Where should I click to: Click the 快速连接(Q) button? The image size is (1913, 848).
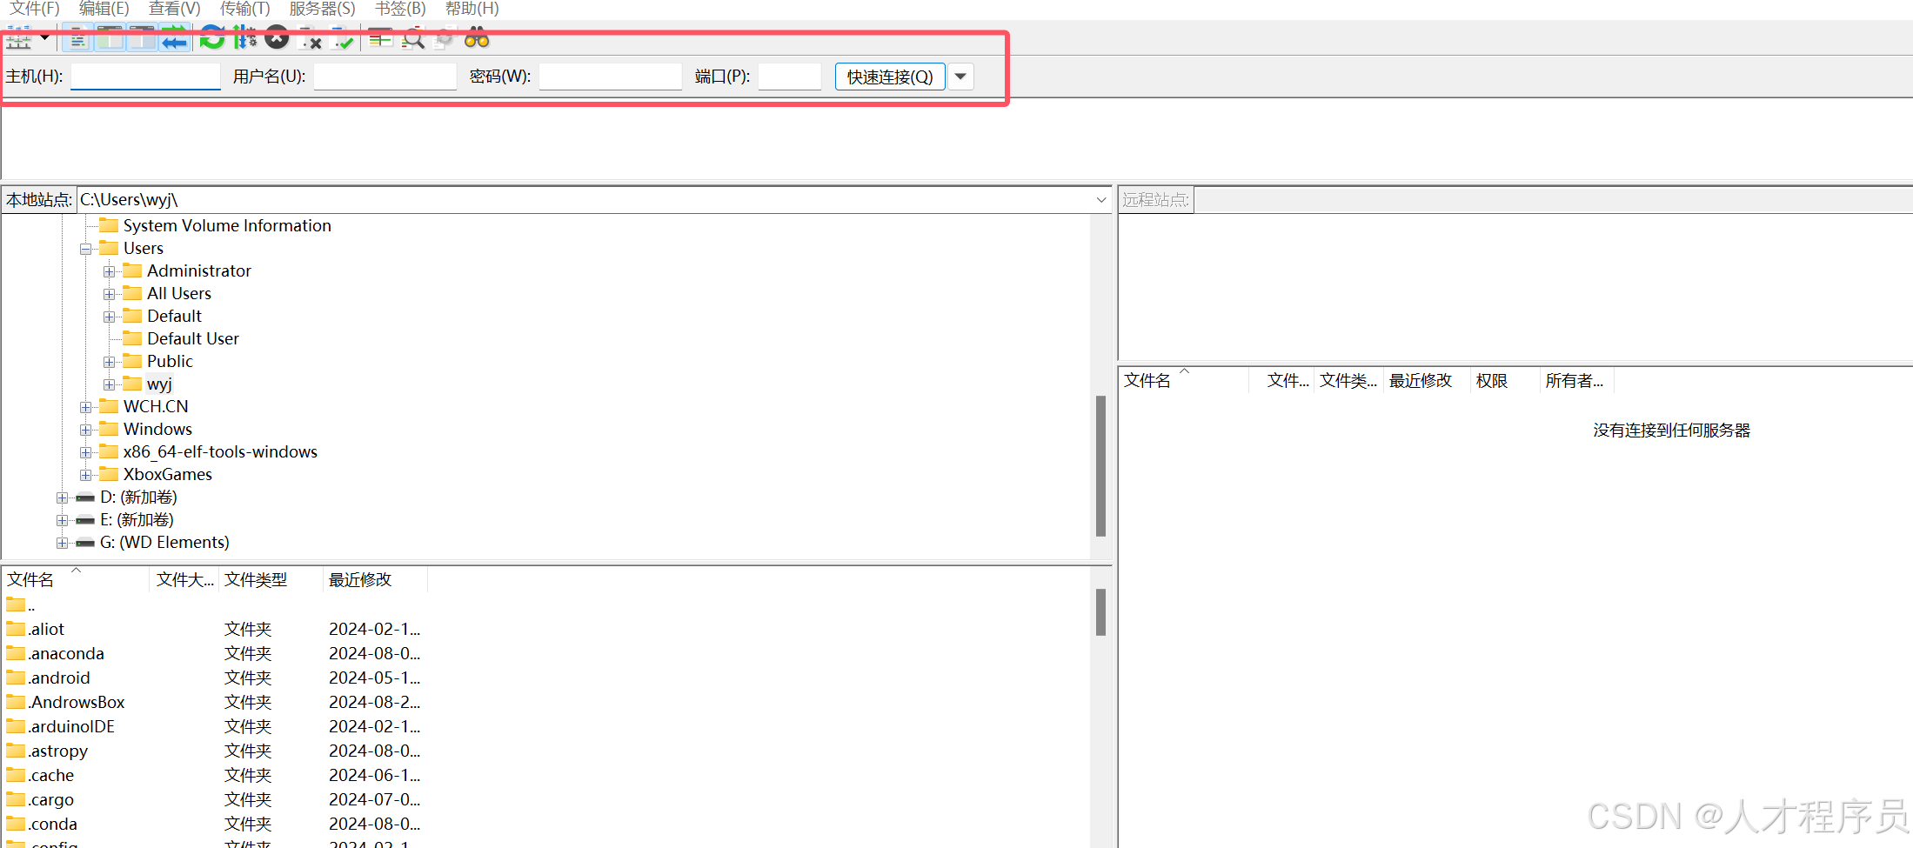tap(890, 77)
